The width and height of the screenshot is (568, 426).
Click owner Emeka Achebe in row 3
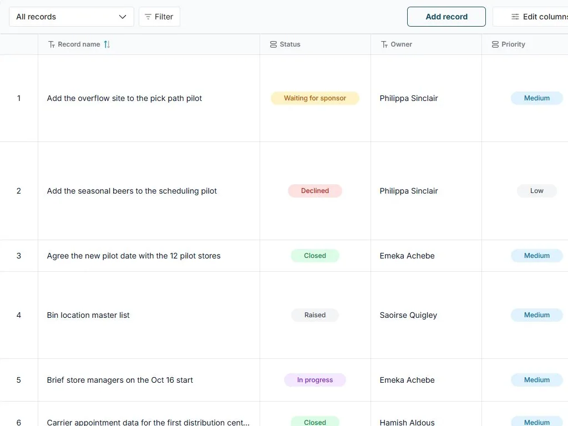pyautogui.click(x=407, y=256)
